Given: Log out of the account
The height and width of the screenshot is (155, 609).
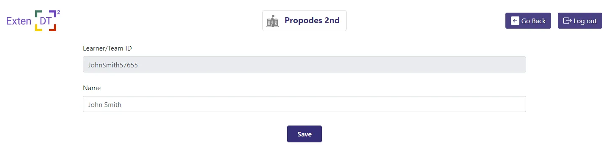Looking at the screenshot, I should [580, 21].
